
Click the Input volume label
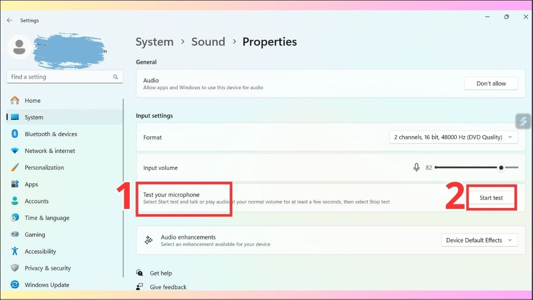click(x=160, y=168)
